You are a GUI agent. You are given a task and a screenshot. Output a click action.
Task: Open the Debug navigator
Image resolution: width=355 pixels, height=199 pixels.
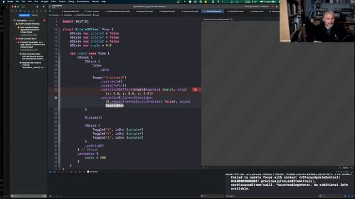37,11
